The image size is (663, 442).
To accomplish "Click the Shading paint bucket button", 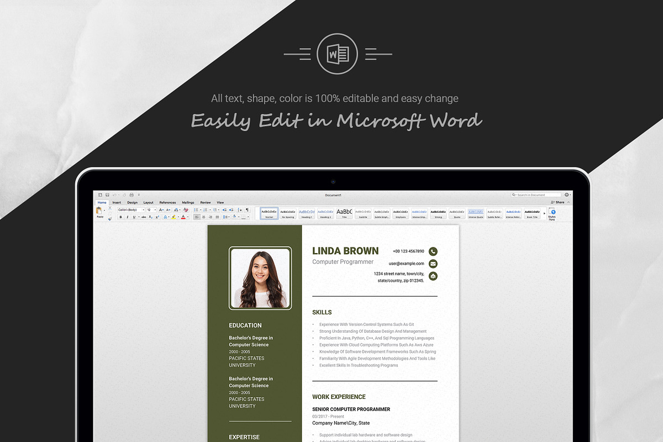I will click(x=234, y=217).
